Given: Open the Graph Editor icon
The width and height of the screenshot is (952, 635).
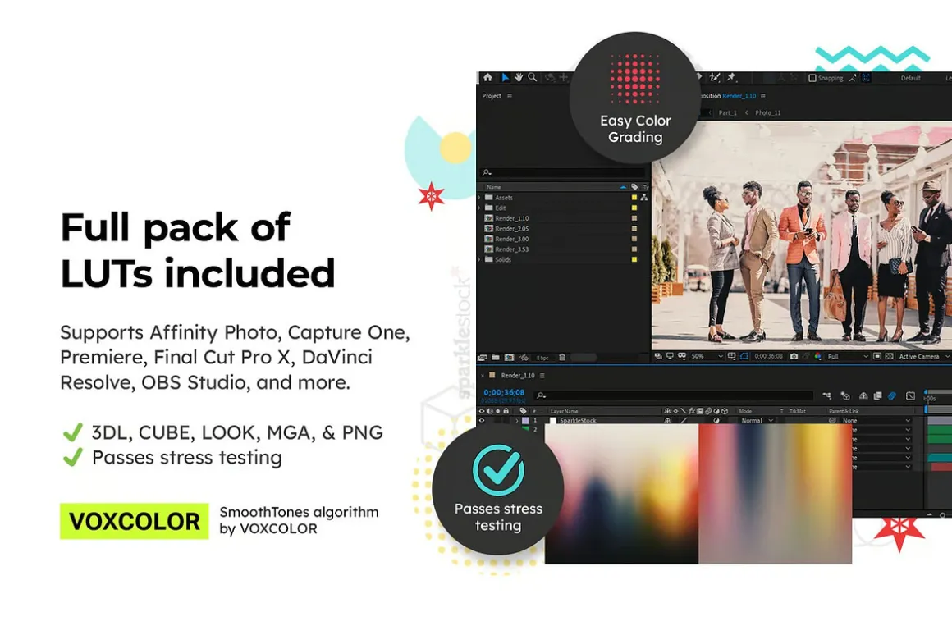Looking at the screenshot, I should pos(910,395).
